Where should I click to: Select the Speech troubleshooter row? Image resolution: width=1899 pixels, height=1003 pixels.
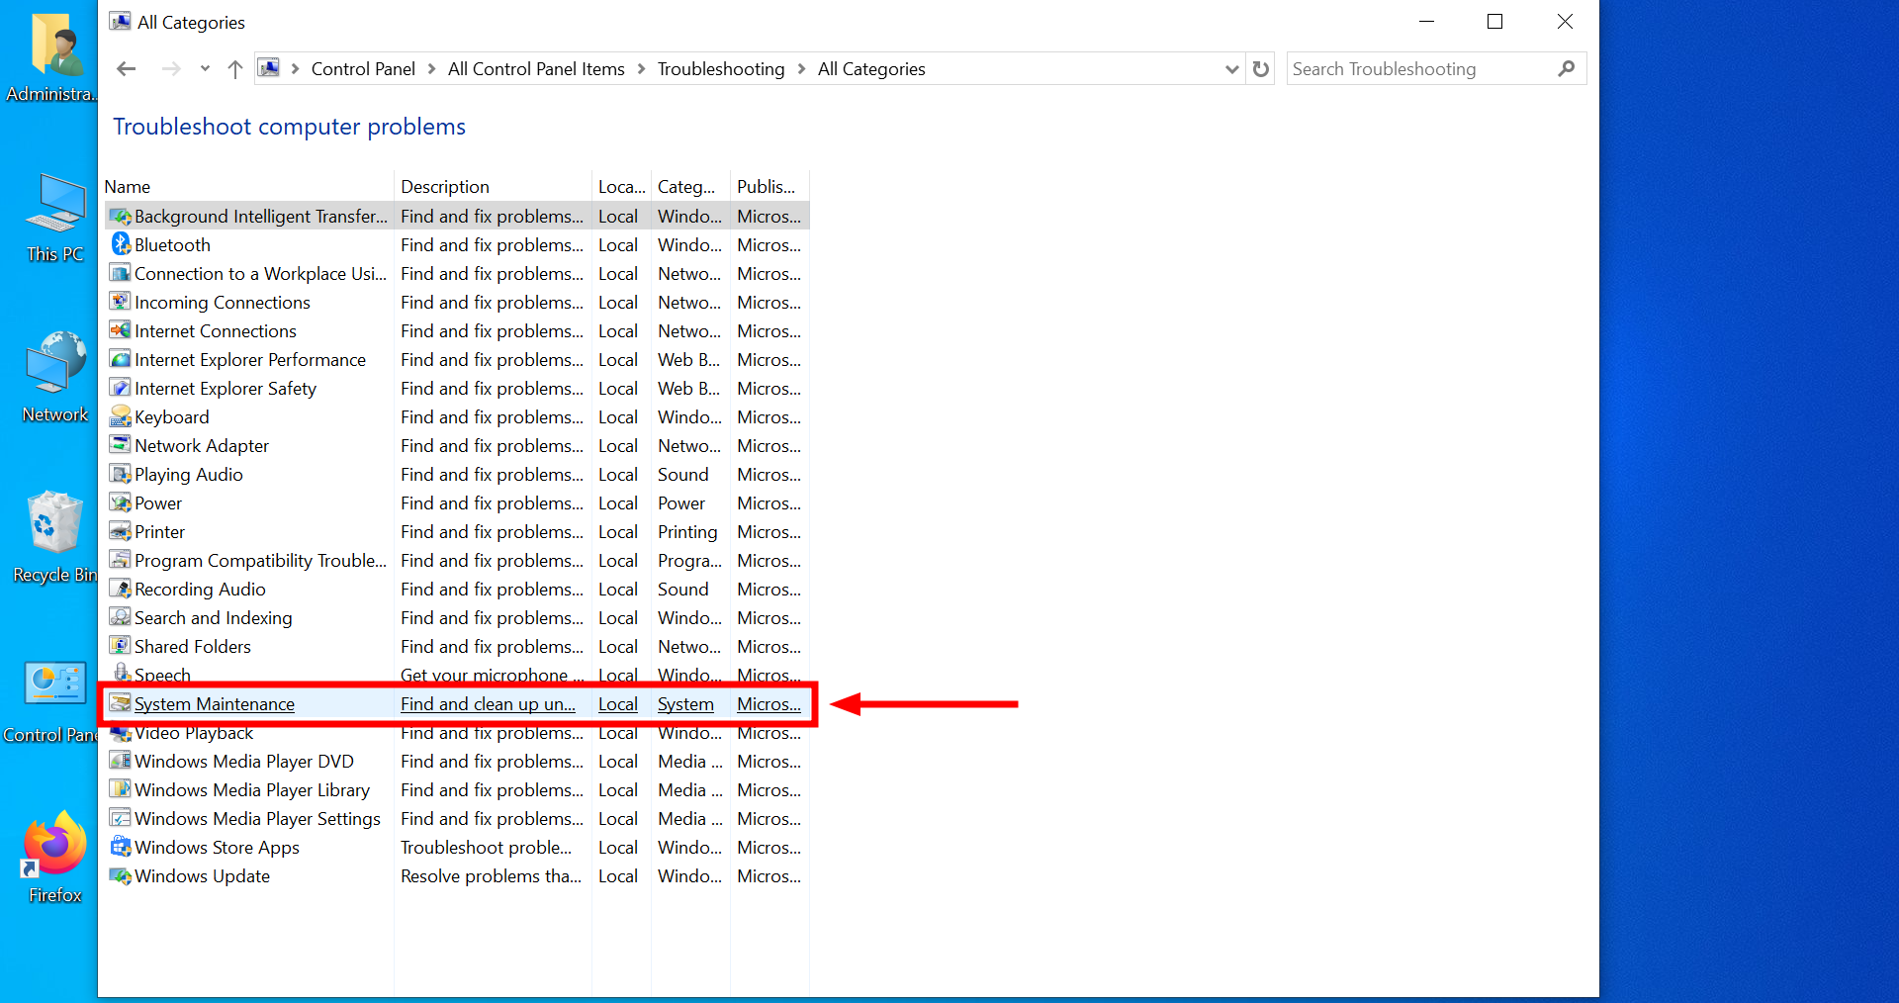click(456, 675)
